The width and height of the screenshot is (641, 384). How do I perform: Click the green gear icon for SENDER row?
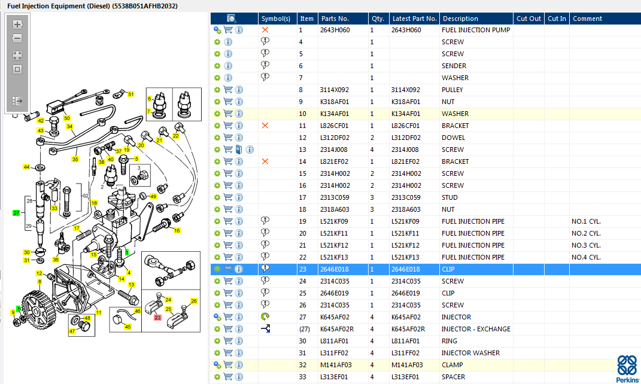point(218,66)
